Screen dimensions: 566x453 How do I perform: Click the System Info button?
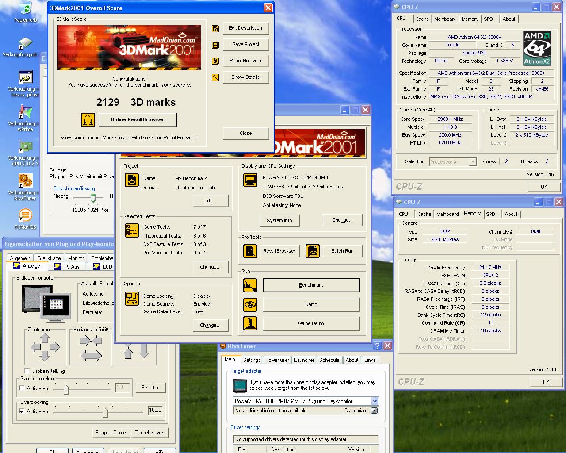(x=279, y=220)
